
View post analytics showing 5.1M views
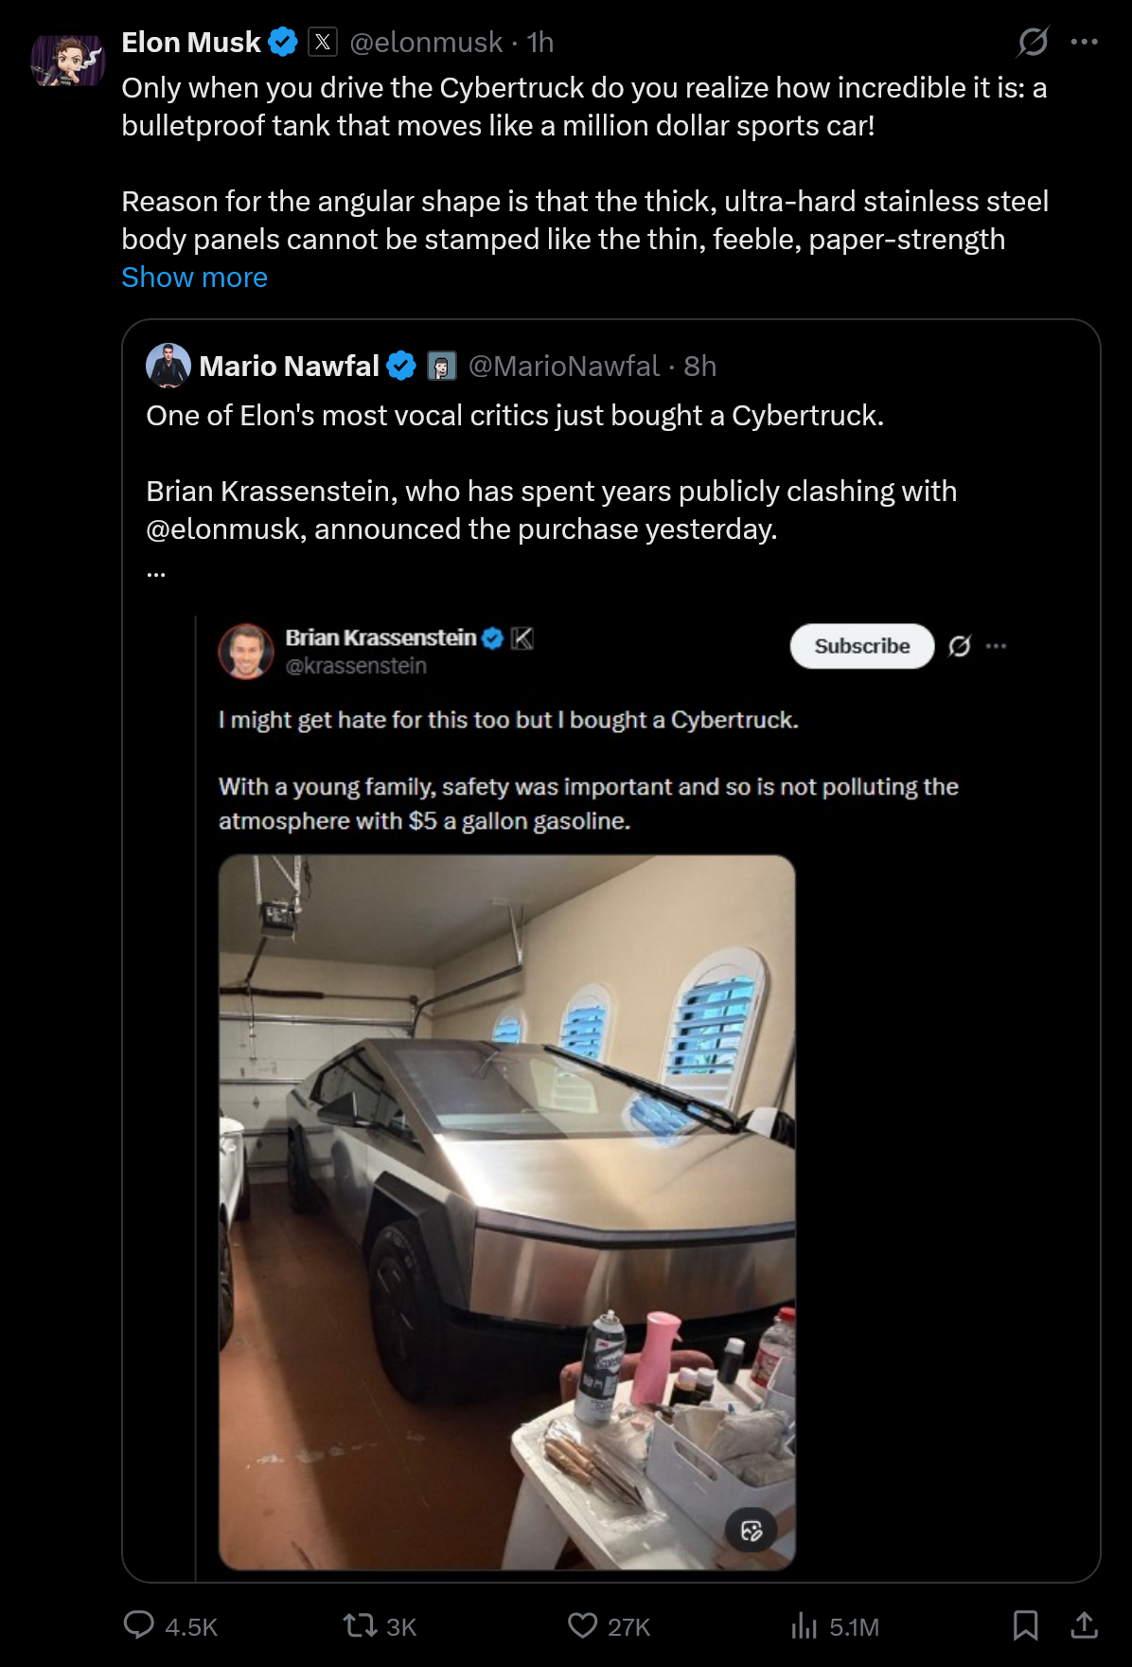point(835,1626)
